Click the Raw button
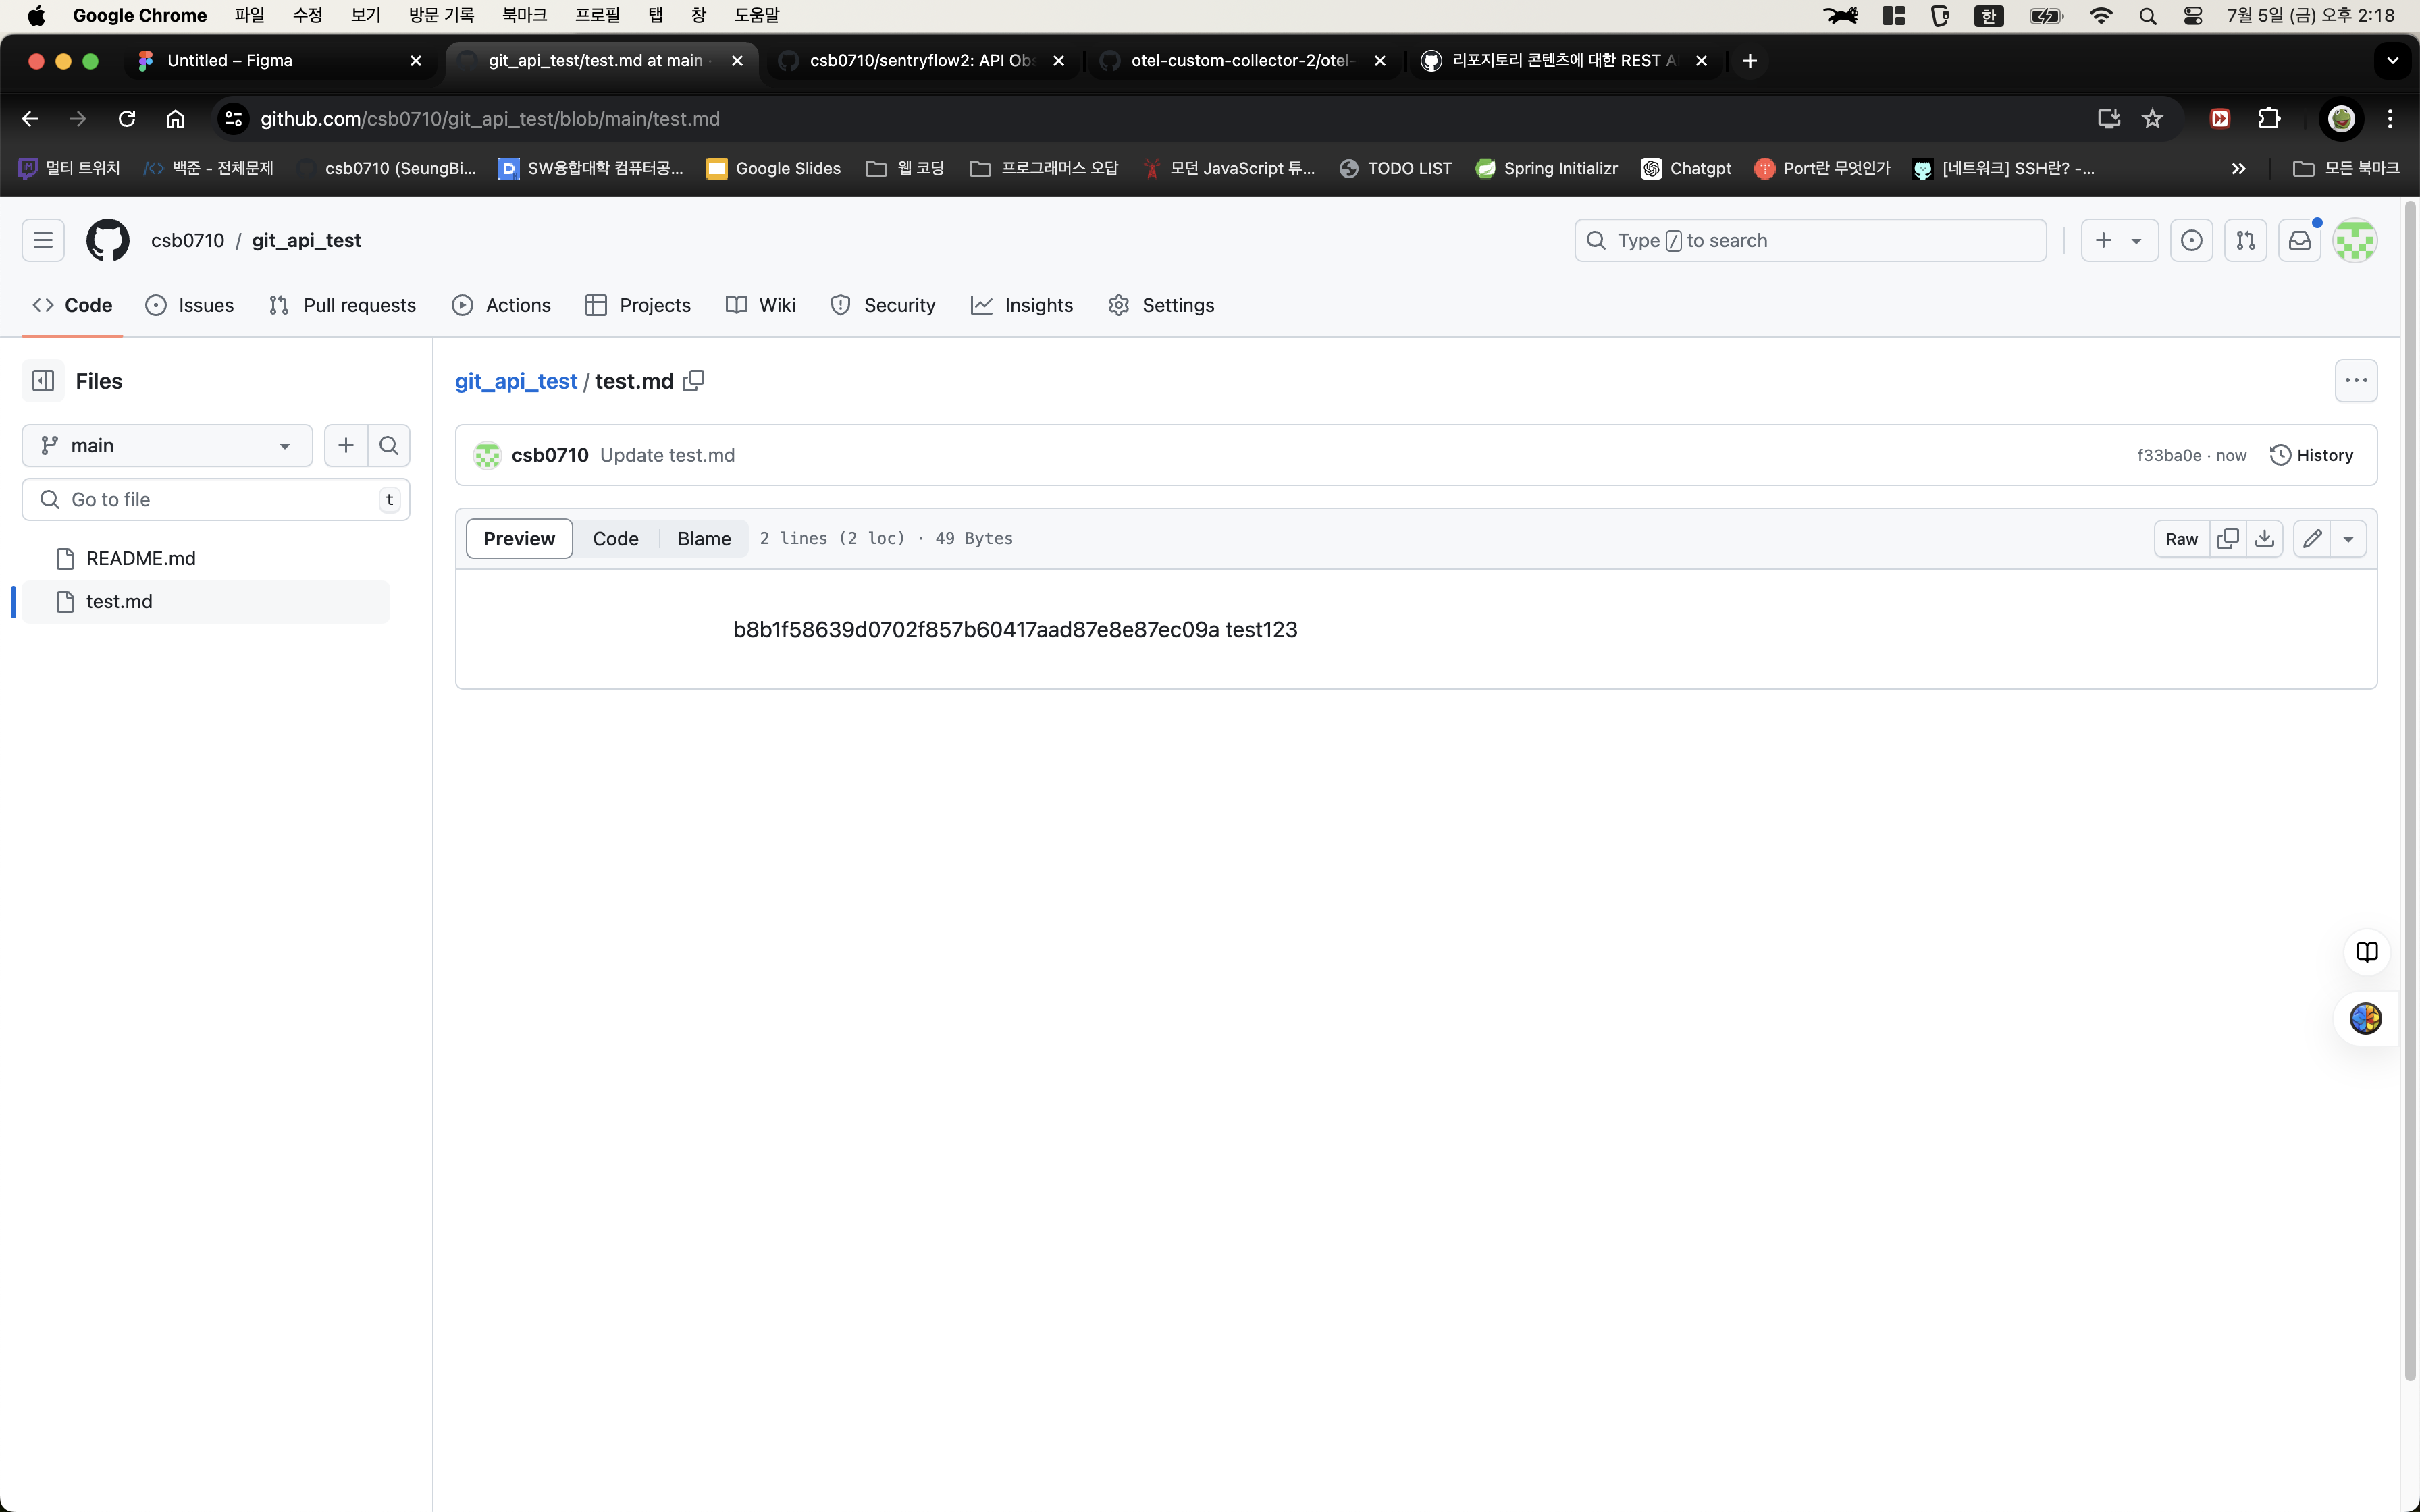This screenshot has width=2420, height=1512. (x=2181, y=539)
